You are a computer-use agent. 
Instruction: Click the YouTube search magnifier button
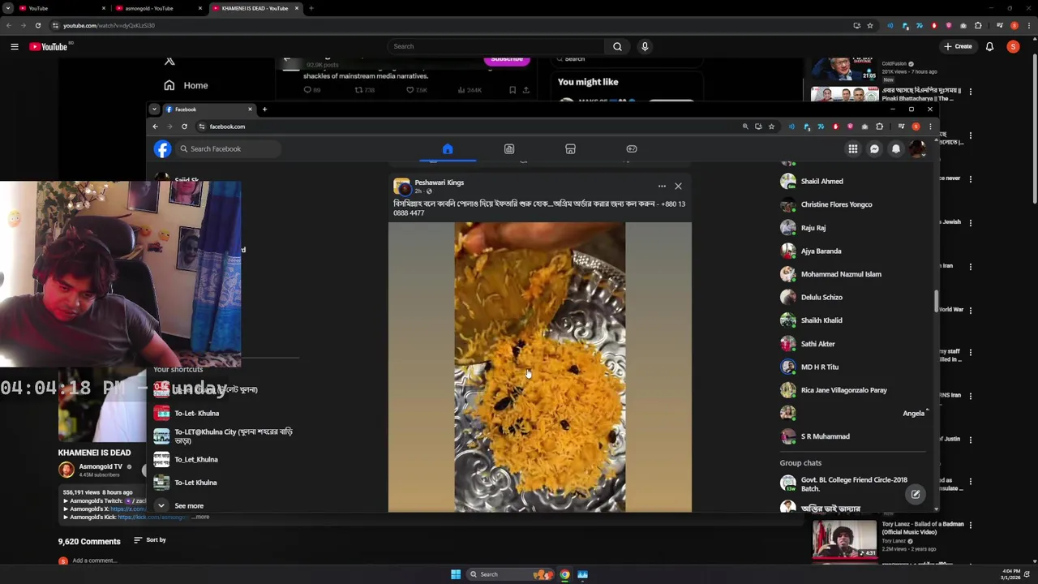pos(617,46)
